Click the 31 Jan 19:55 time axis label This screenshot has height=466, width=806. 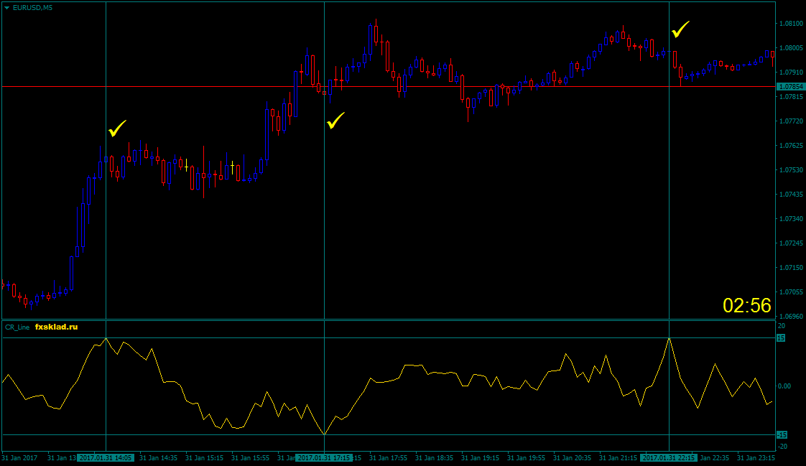(x=527, y=458)
